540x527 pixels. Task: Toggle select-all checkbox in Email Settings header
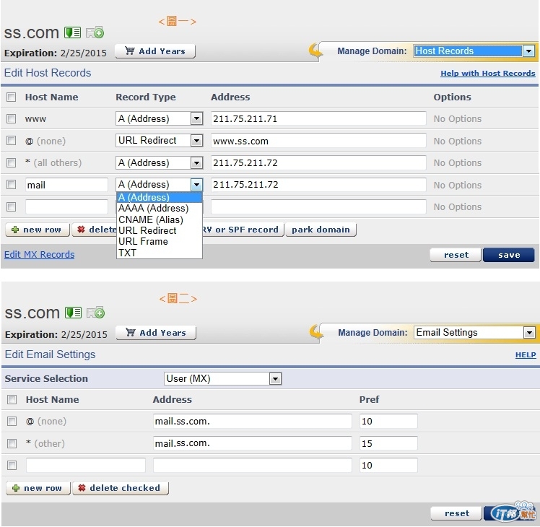click(x=12, y=399)
